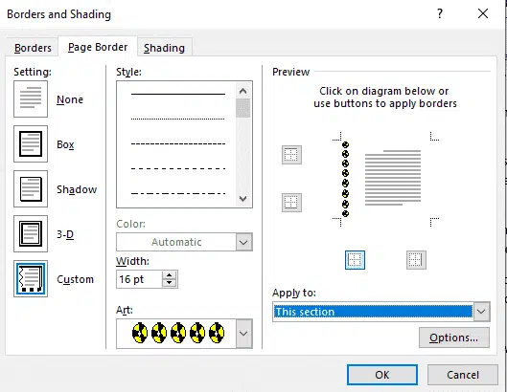Switch to the Borders tab
Image resolution: width=507 pixels, height=392 pixels.
click(x=33, y=48)
